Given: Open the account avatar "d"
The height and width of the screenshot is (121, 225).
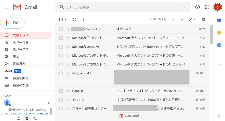Looking at the screenshot, I should click(x=217, y=7).
